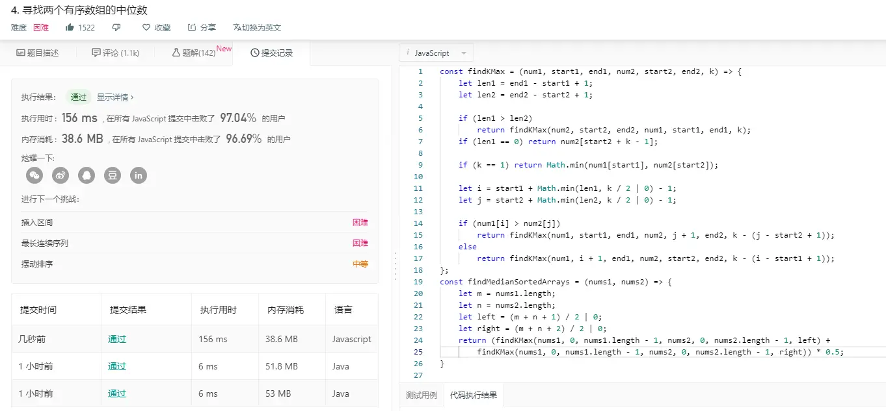
Task: Click the 1522 likes count
Action: tap(87, 27)
